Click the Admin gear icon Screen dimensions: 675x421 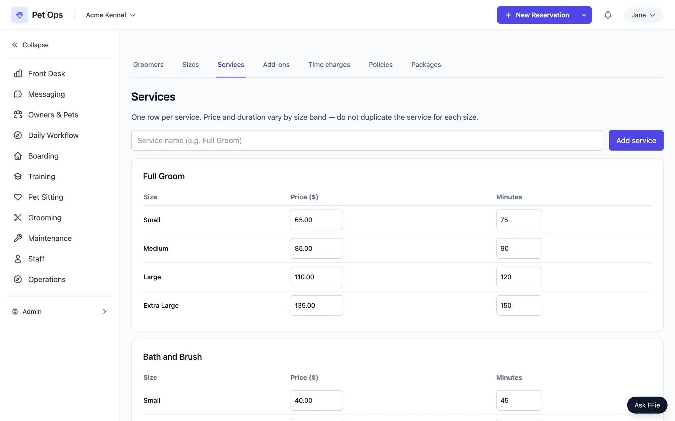[15, 312]
